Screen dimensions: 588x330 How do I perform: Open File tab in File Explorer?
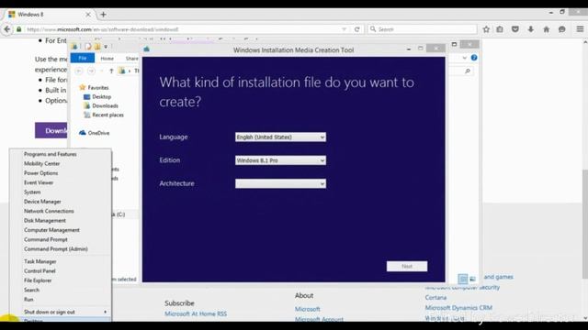point(83,58)
